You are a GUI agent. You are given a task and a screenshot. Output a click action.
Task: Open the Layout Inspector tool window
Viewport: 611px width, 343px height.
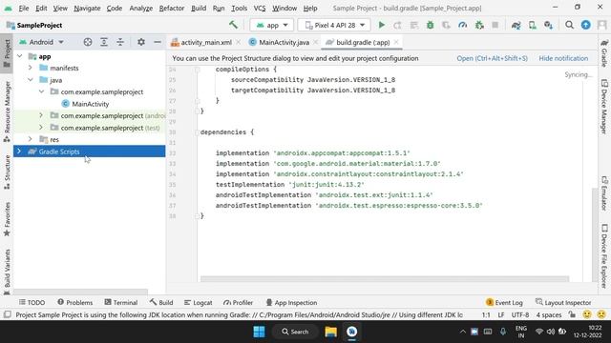[563, 302]
